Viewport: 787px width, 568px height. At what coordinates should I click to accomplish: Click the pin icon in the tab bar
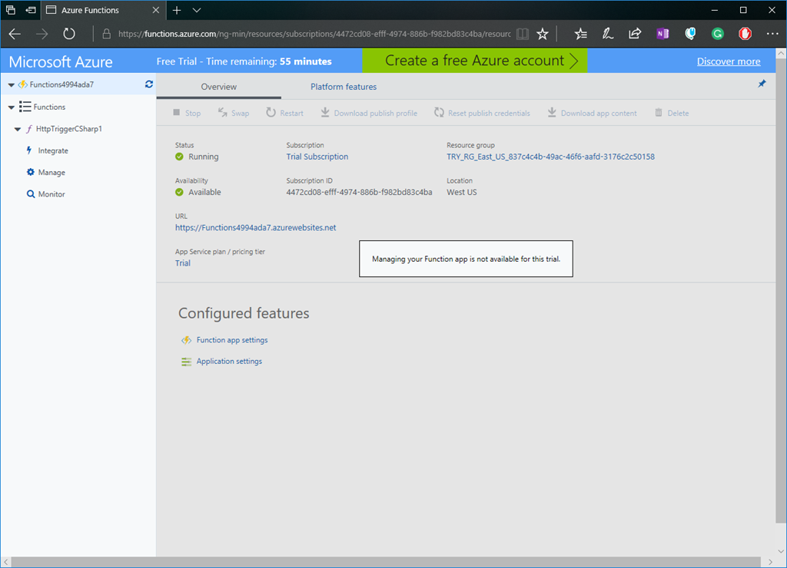(x=762, y=84)
